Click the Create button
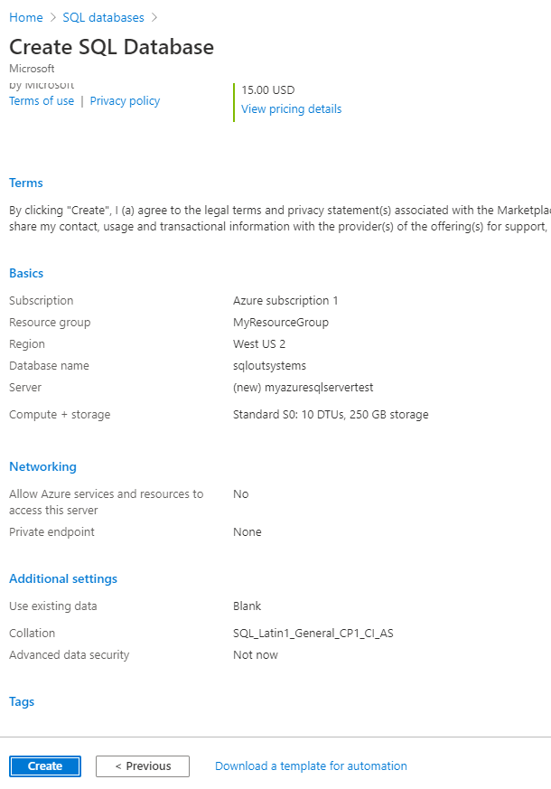 (x=44, y=766)
